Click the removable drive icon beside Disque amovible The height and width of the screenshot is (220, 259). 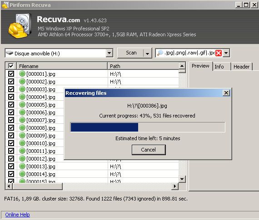pyautogui.click(x=10, y=53)
